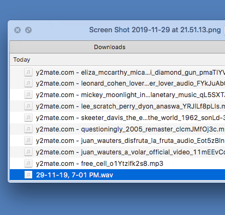
Task: Click the audio file icon for free_cell mp3
Action: click(x=28, y=164)
